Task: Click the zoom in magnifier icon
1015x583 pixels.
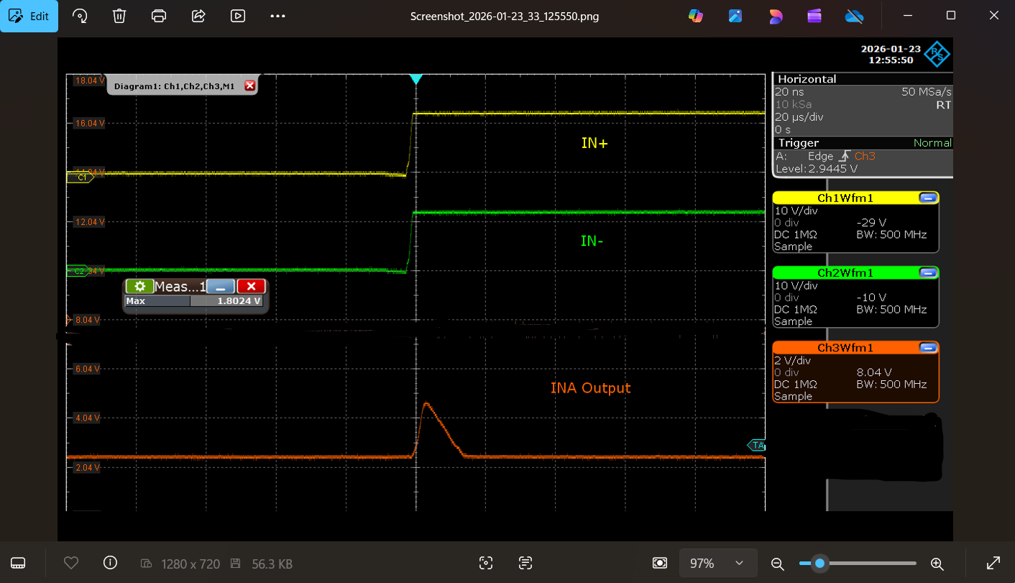Action: (x=937, y=564)
